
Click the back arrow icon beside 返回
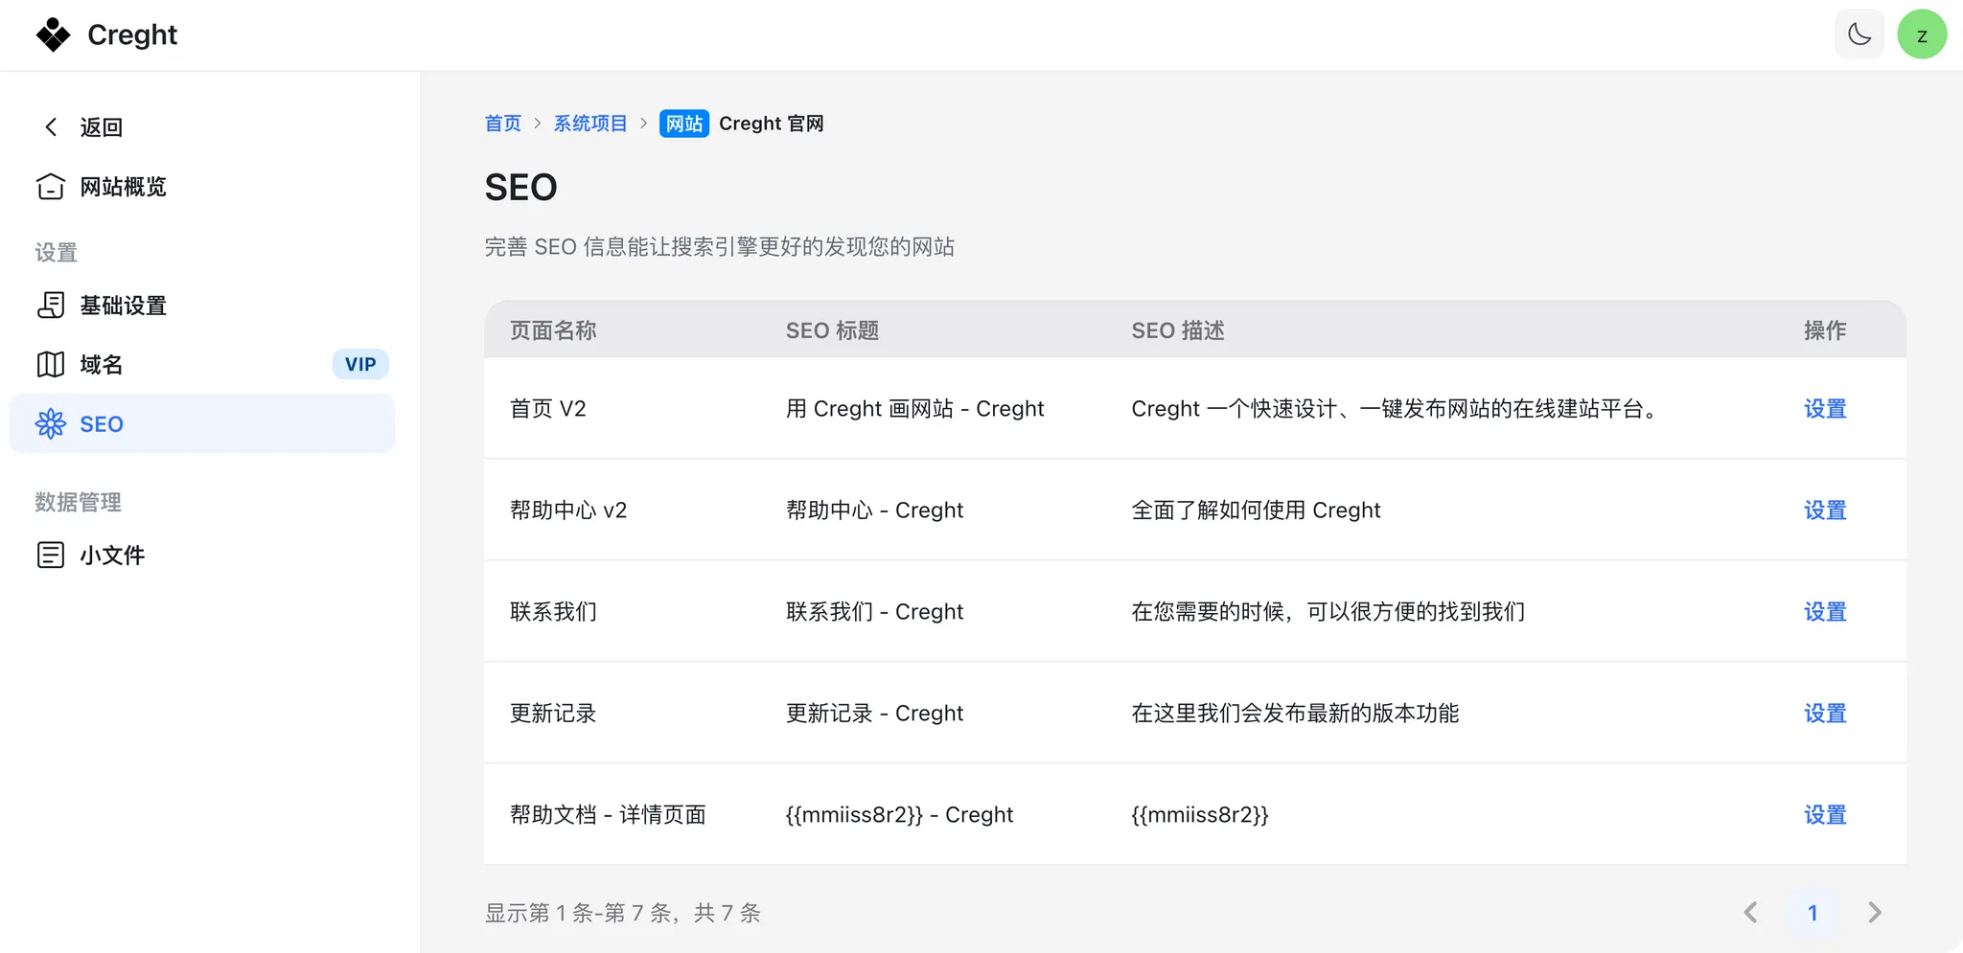click(x=51, y=126)
